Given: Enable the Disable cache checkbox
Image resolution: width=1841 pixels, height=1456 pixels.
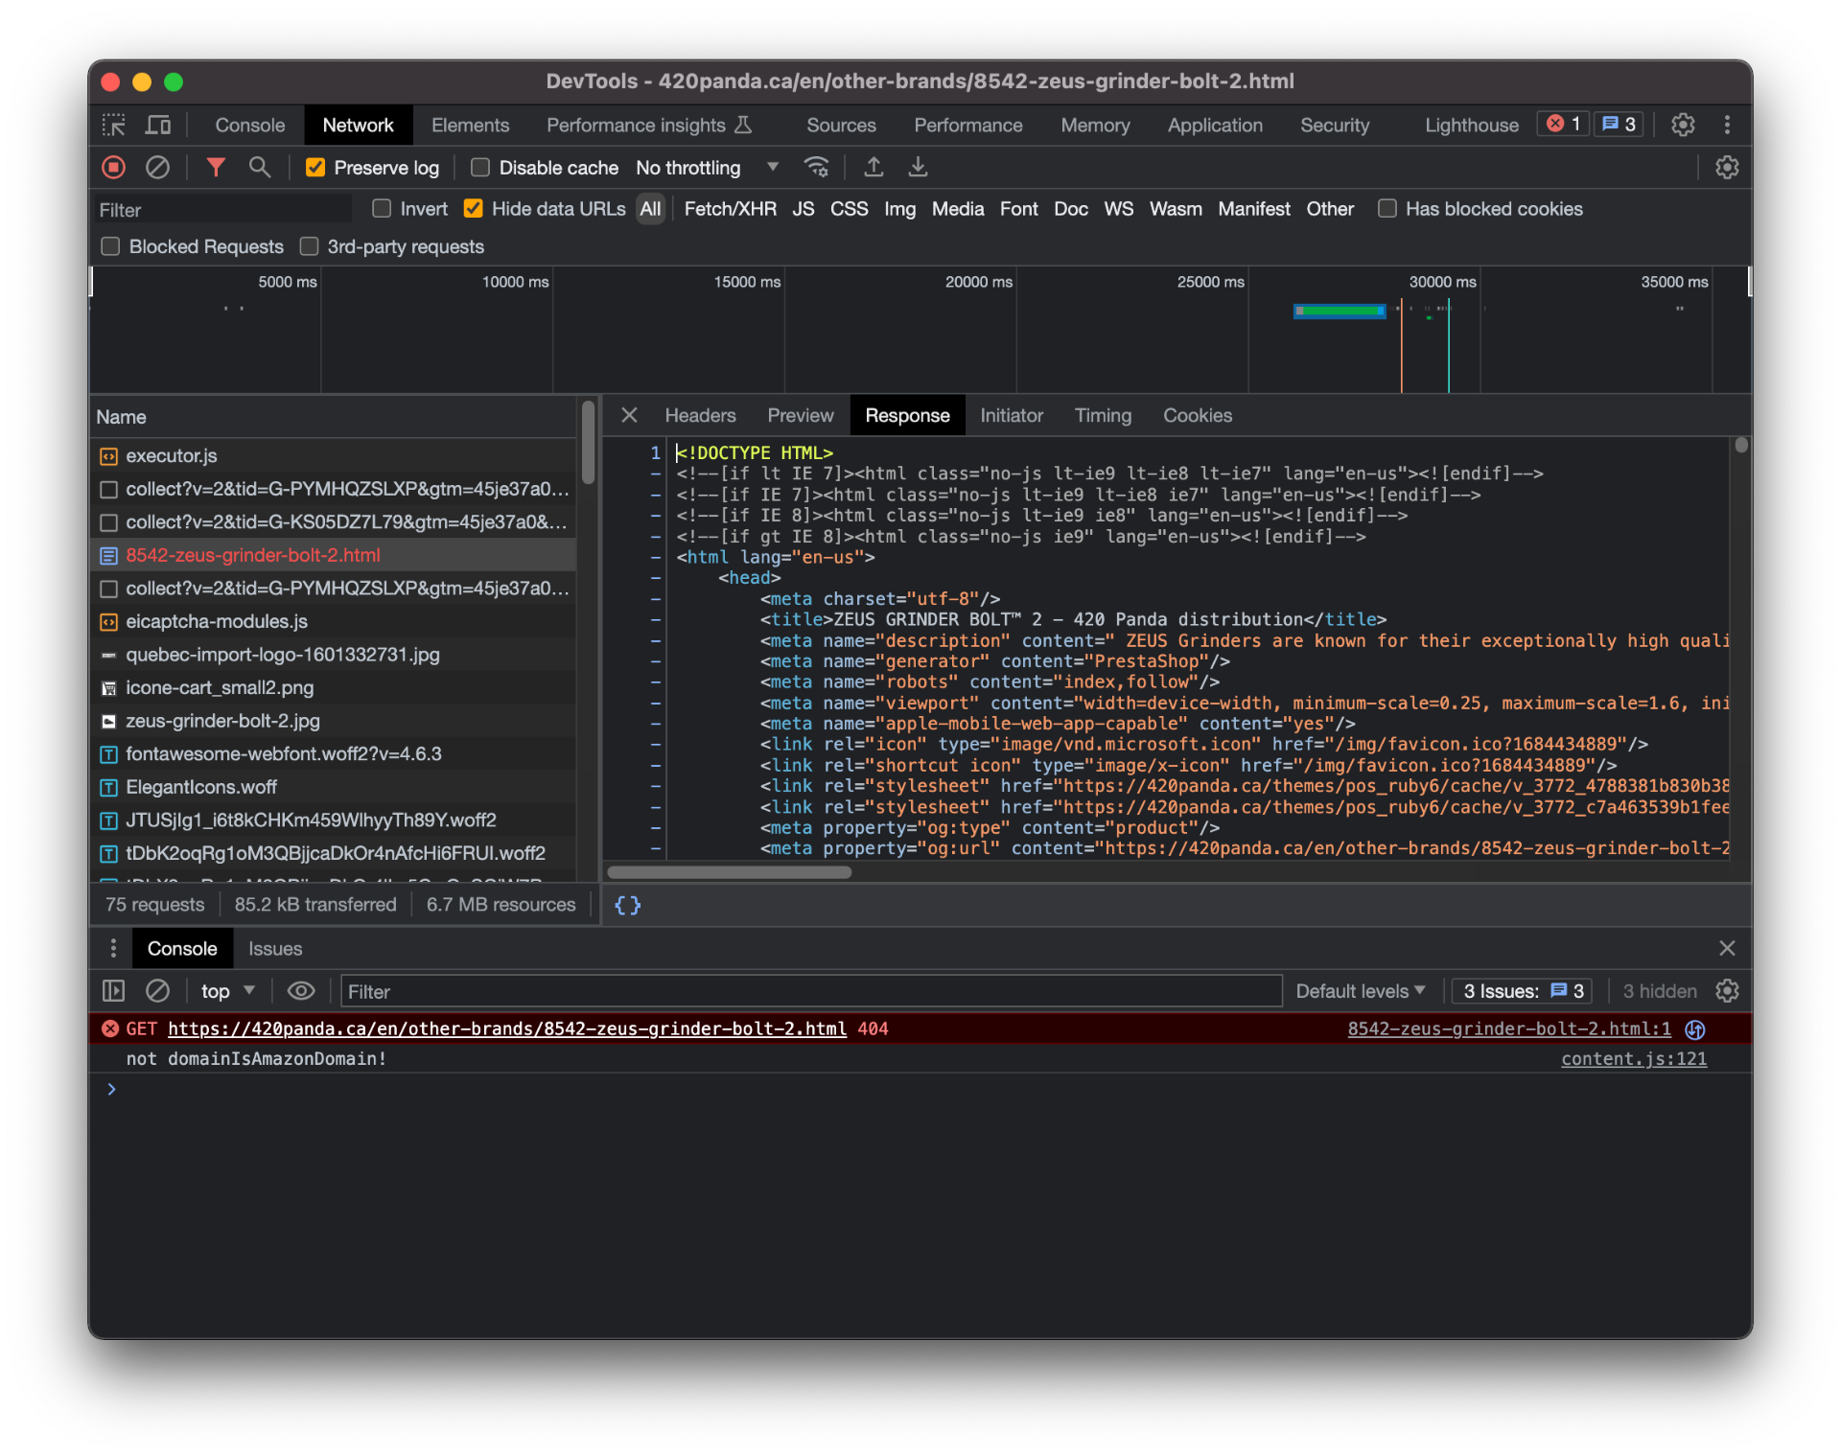Looking at the screenshot, I should tap(480, 168).
